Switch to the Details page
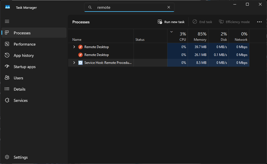This screenshot has width=267, height=164. pyautogui.click(x=19, y=89)
